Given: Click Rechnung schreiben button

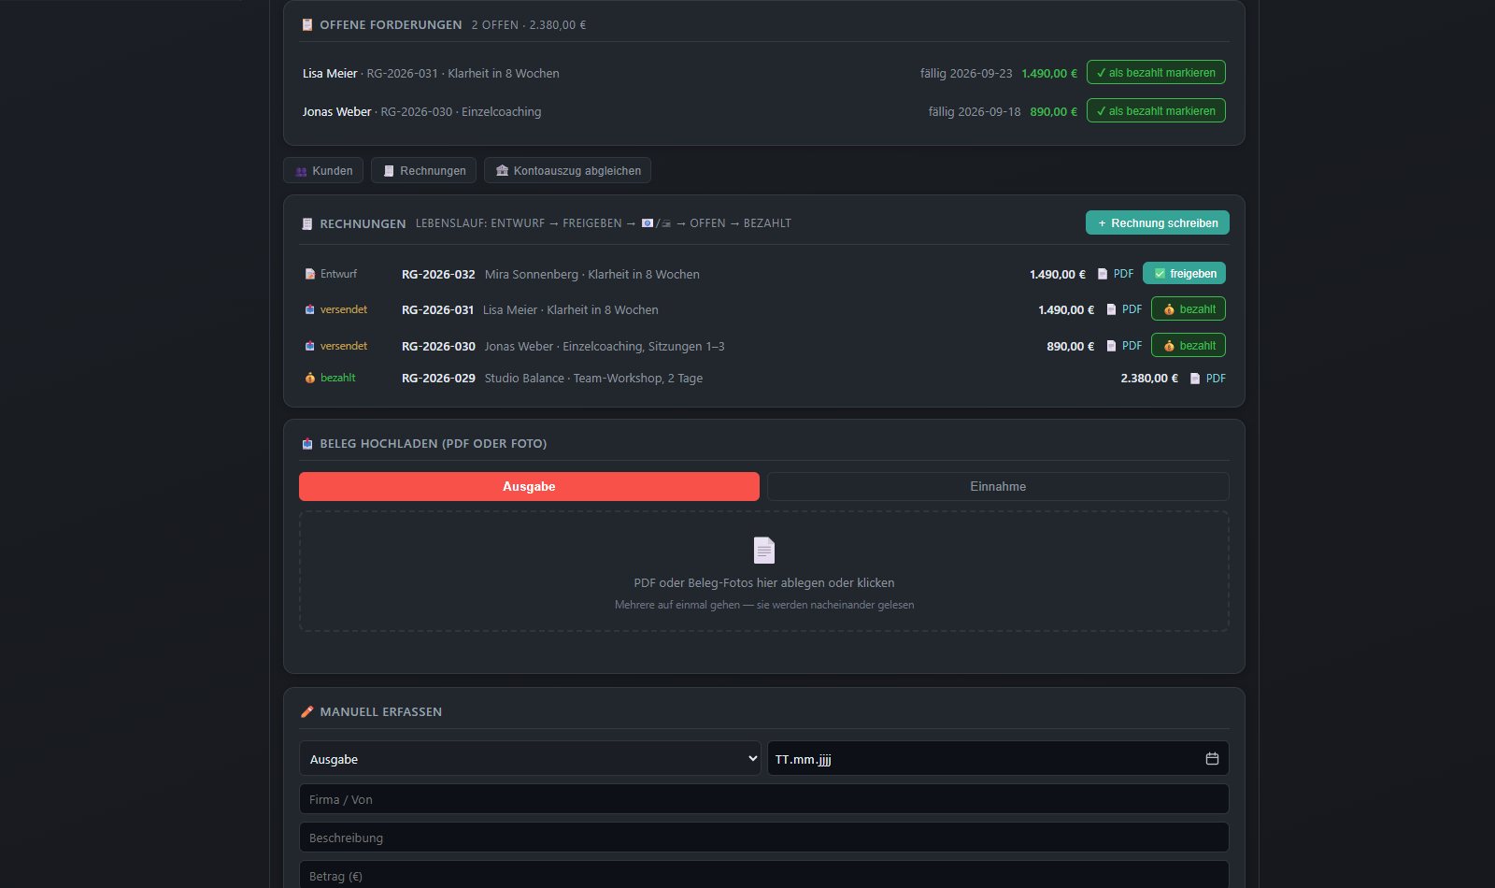Looking at the screenshot, I should 1158,223.
